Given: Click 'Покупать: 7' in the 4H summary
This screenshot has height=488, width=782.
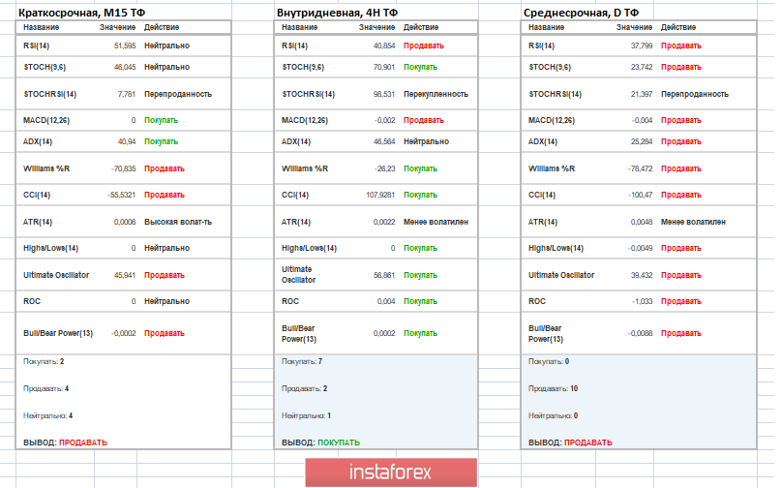Looking at the screenshot, I should [302, 361].
